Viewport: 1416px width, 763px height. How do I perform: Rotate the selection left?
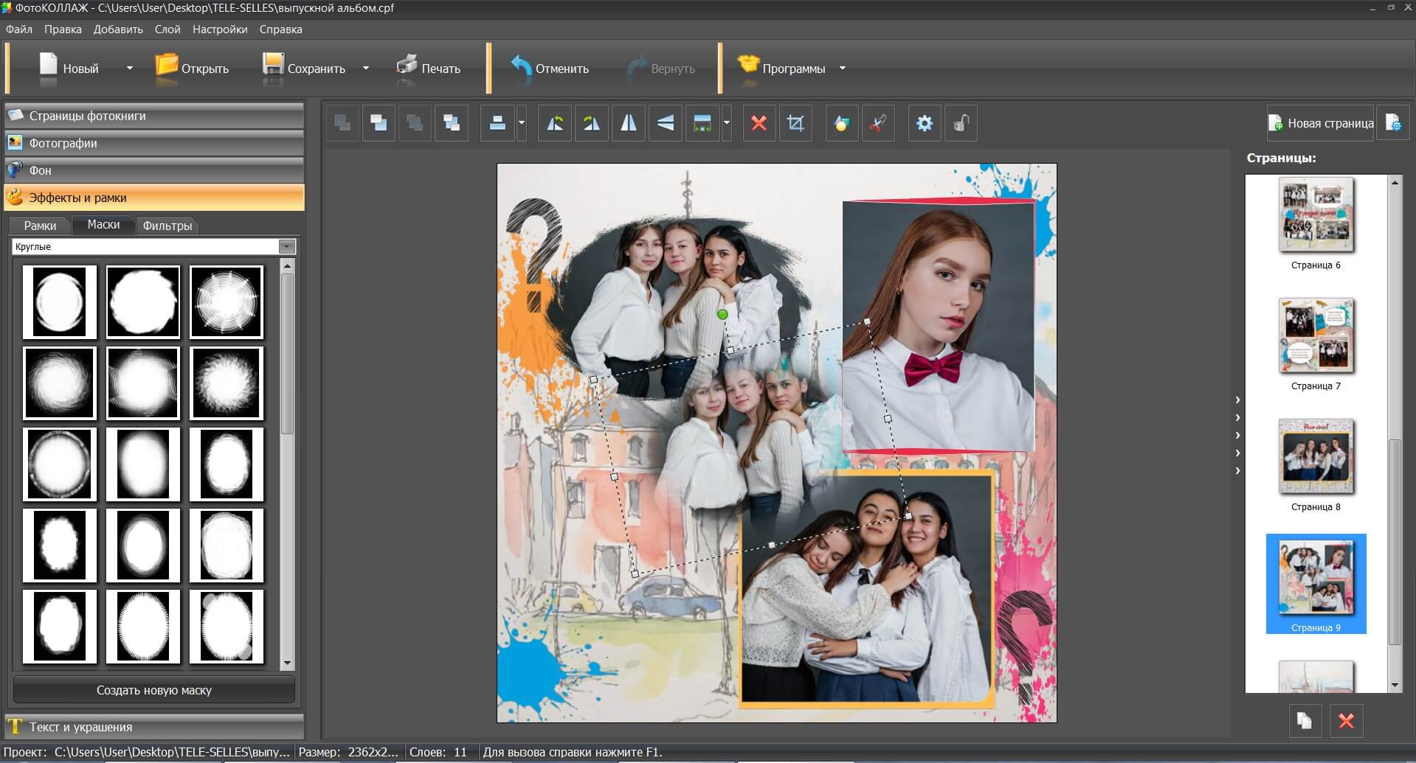[555, 123]
